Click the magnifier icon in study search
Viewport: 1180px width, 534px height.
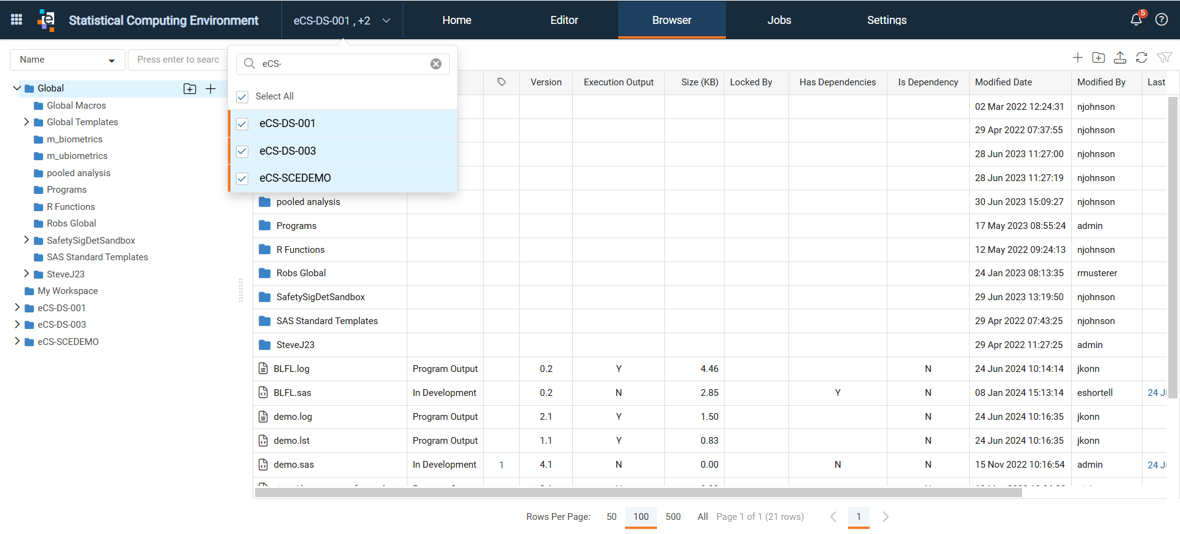pyautogui.click(x=250, y=64)
